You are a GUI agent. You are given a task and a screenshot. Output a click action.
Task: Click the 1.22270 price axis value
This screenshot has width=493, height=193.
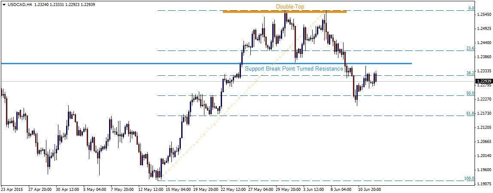484,99
